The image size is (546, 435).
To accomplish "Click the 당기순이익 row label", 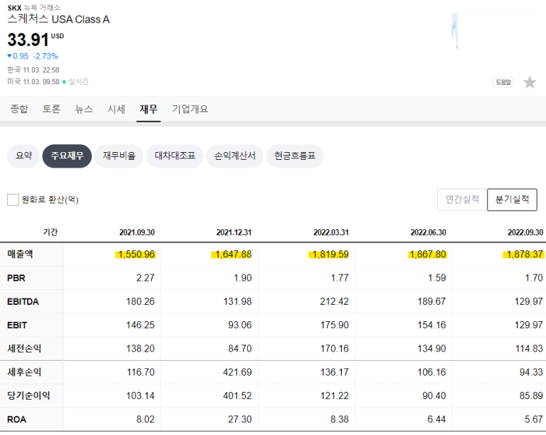I will [x=28, y=395].
